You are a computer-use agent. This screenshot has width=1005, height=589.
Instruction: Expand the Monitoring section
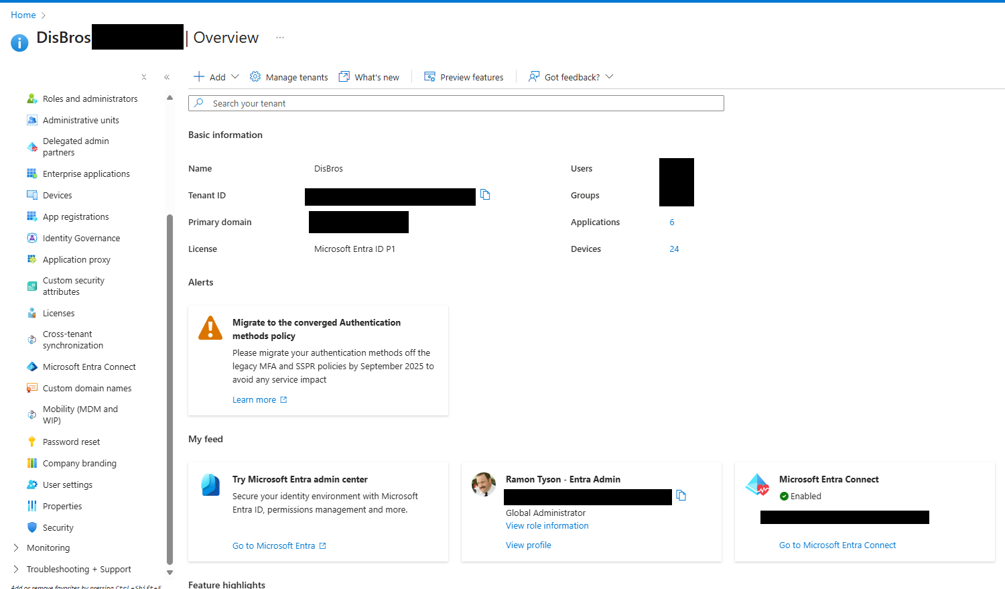[x=16, y=547]
